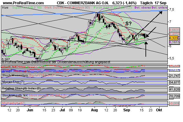Select the Bol. oberes Bol. untere legend
This screenshot has width=183, height=122.
point(151,8)
